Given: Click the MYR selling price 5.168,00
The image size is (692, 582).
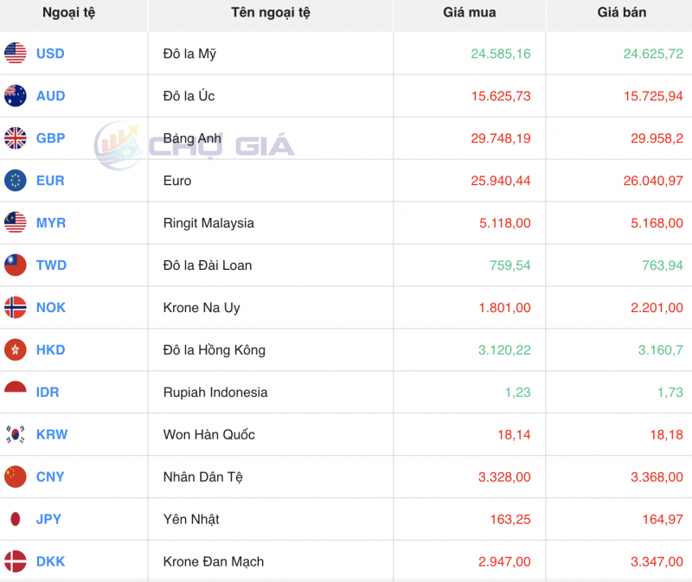Looking at the screenshot, I should 658,223.
